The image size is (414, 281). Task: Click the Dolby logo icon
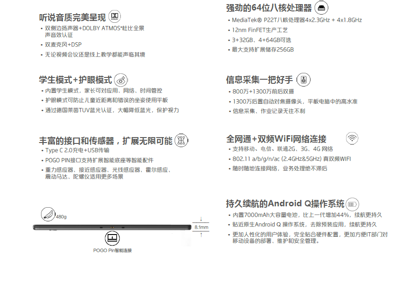coord(115,17)
